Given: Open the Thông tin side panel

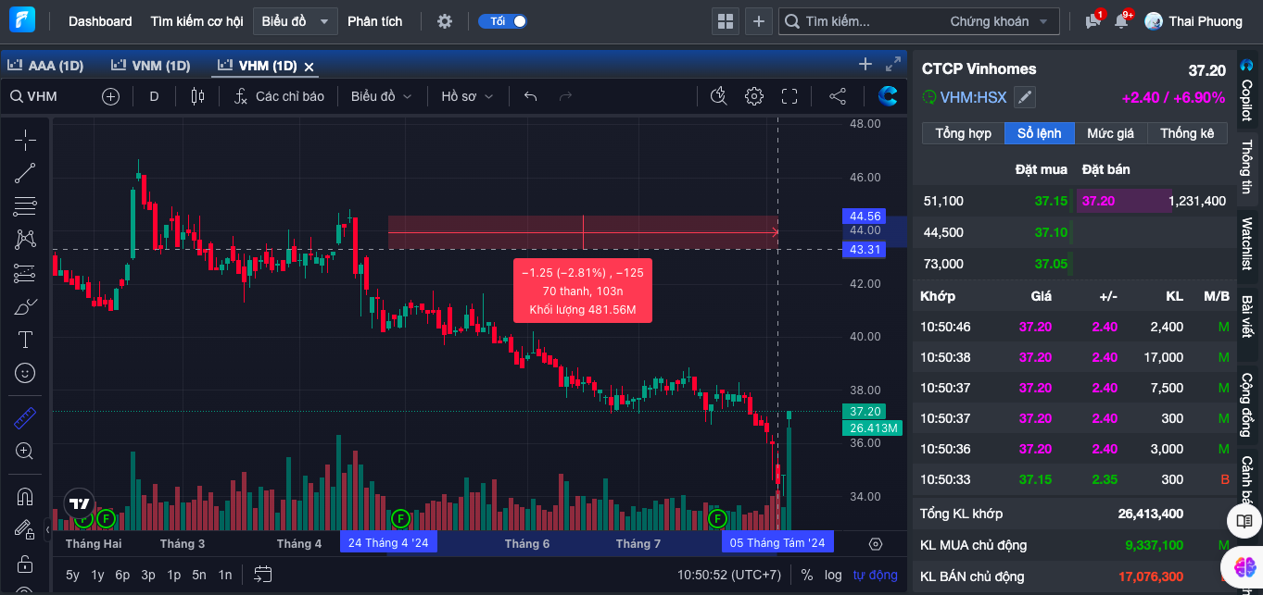Looking at the screenshot, I should pyautogui.click(x=1247, y=167).
